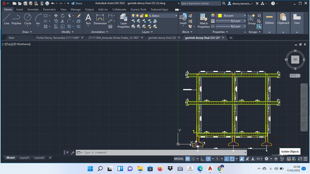Viewport: 310px width, 174px height.
Task: Open the Insert ribbon tab
Action: 20,9
